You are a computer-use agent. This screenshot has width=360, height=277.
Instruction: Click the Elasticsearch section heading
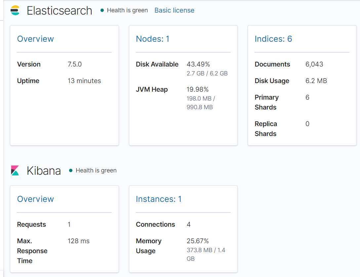click(60, 11)
